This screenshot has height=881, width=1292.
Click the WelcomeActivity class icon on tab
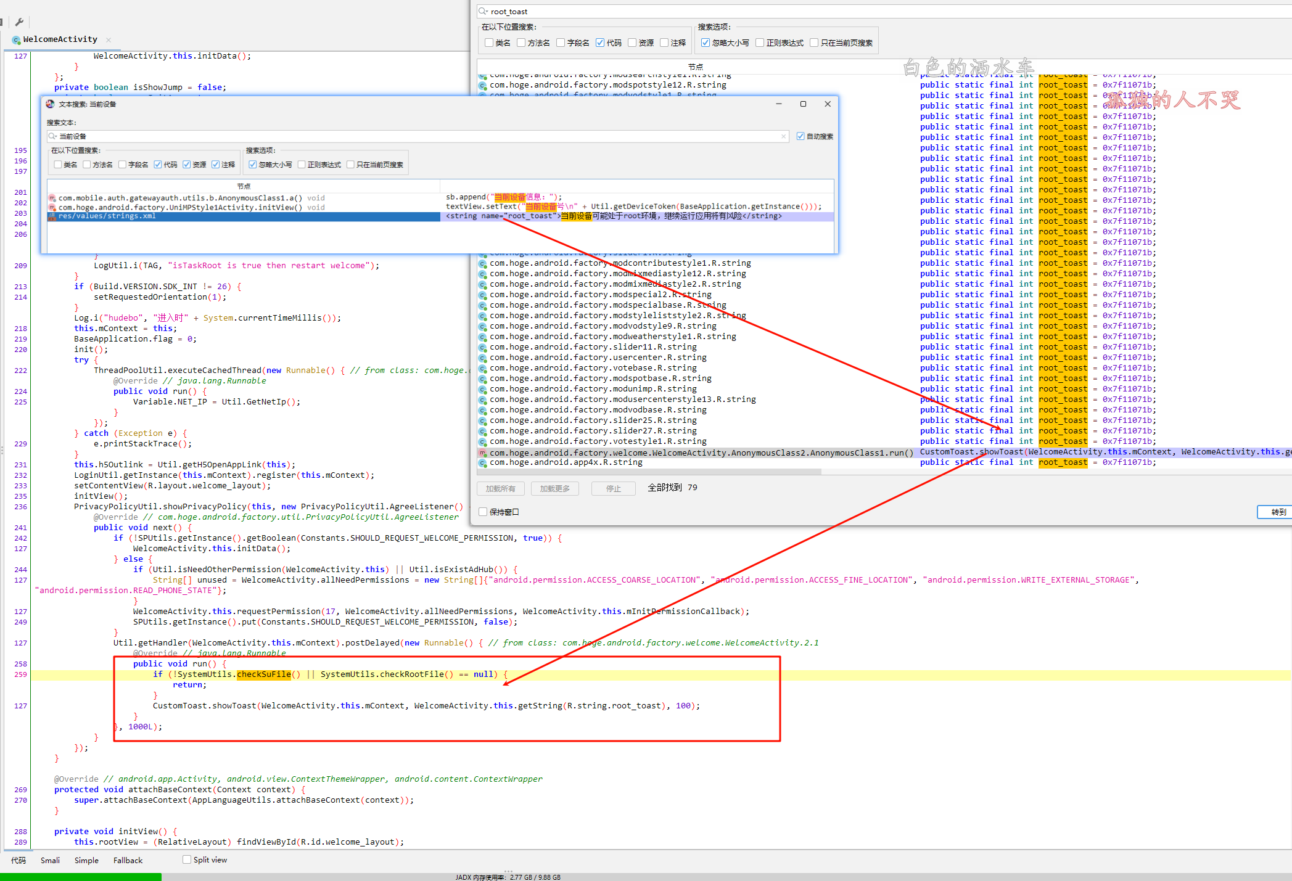pyautogui.click(x=16, y=40)
